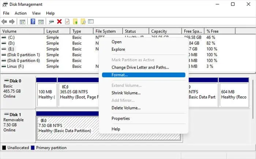Open the File menu

(6, 13)
